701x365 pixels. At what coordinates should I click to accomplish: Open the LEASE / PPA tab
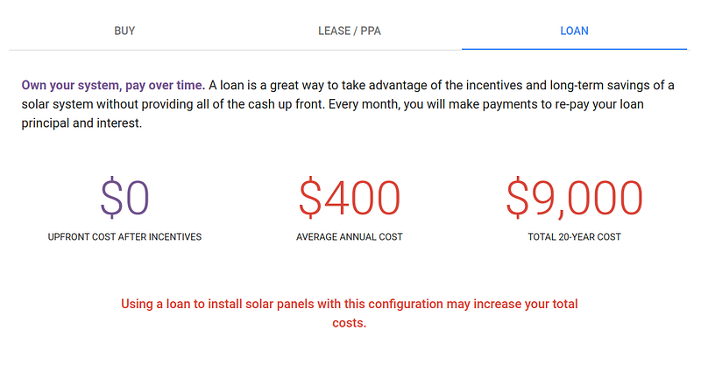350,31
